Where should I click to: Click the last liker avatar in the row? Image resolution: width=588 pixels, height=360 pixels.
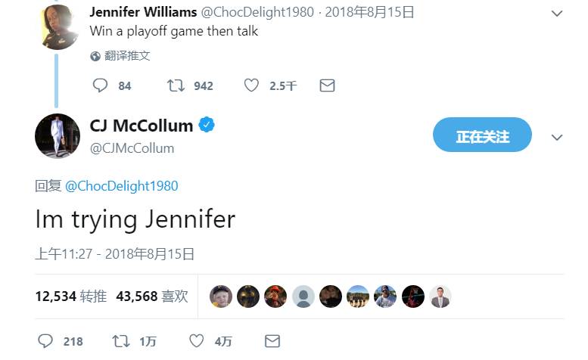(440, 296)
